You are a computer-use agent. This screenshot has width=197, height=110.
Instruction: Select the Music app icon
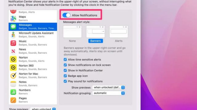tap(13, 43)
